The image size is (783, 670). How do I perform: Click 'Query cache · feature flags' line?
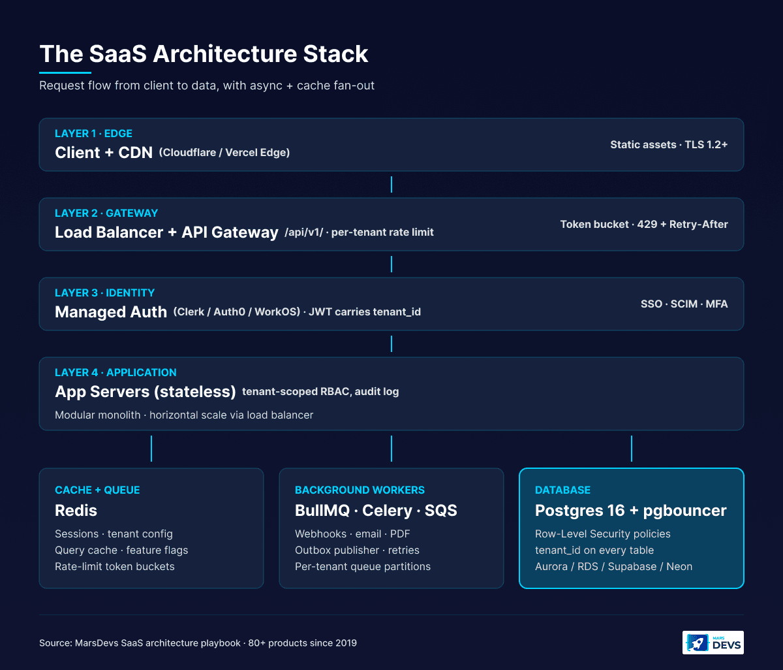tap(121, 550)
